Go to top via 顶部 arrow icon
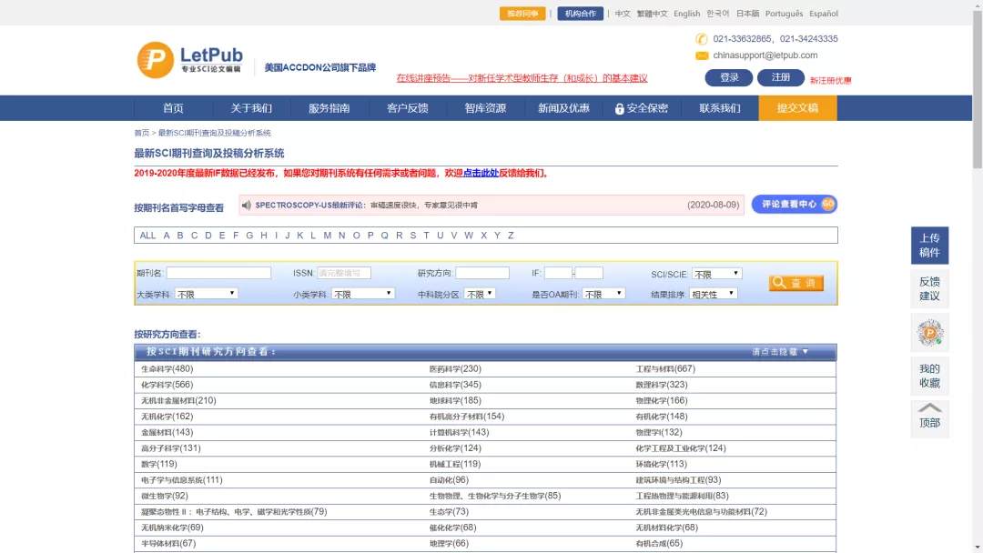The image size is (983, 553). coord(929,408)
